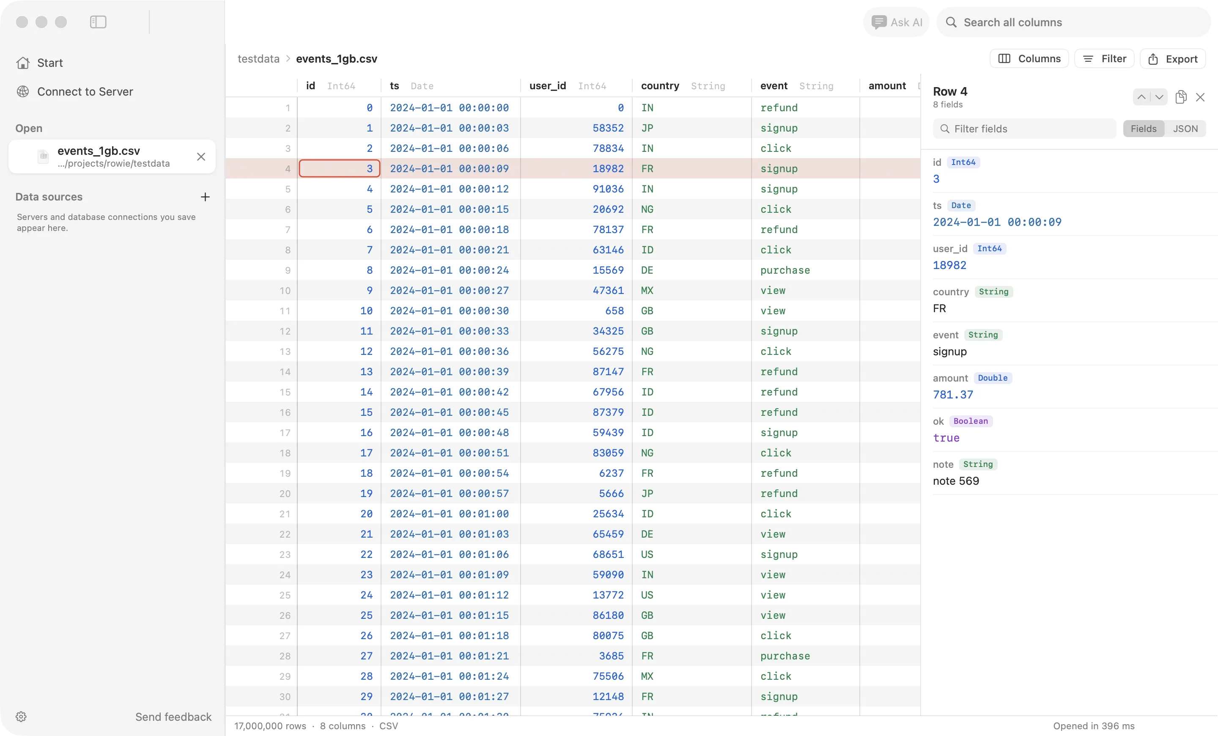The height and width of the screenshot is (736, 1218).
Task: Select the event column header
Action: 805,85
